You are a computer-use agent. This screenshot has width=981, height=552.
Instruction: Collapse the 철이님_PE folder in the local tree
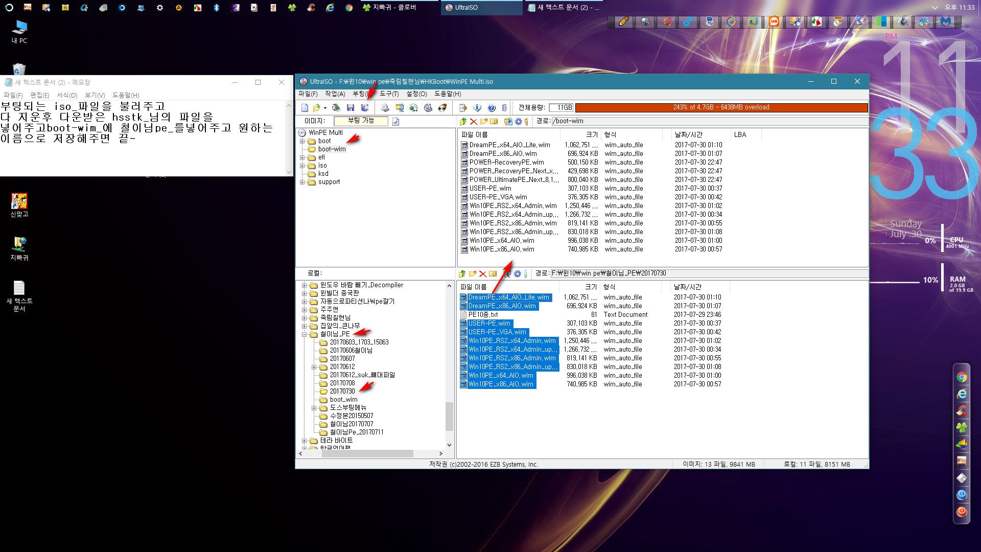click(x=304, y=335)
